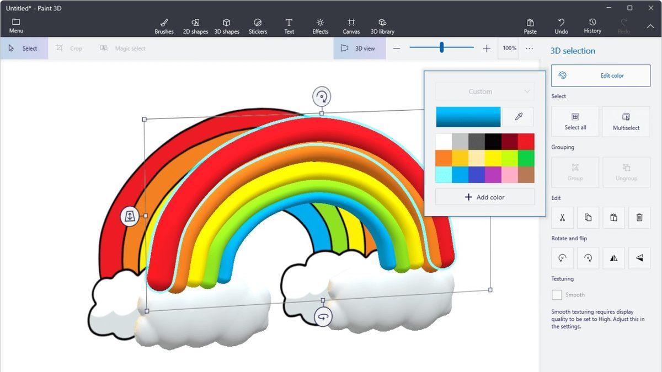The width and height of the screenshot is (662, 372).
Task: Click the Edit color button
Action: [601, 76]
